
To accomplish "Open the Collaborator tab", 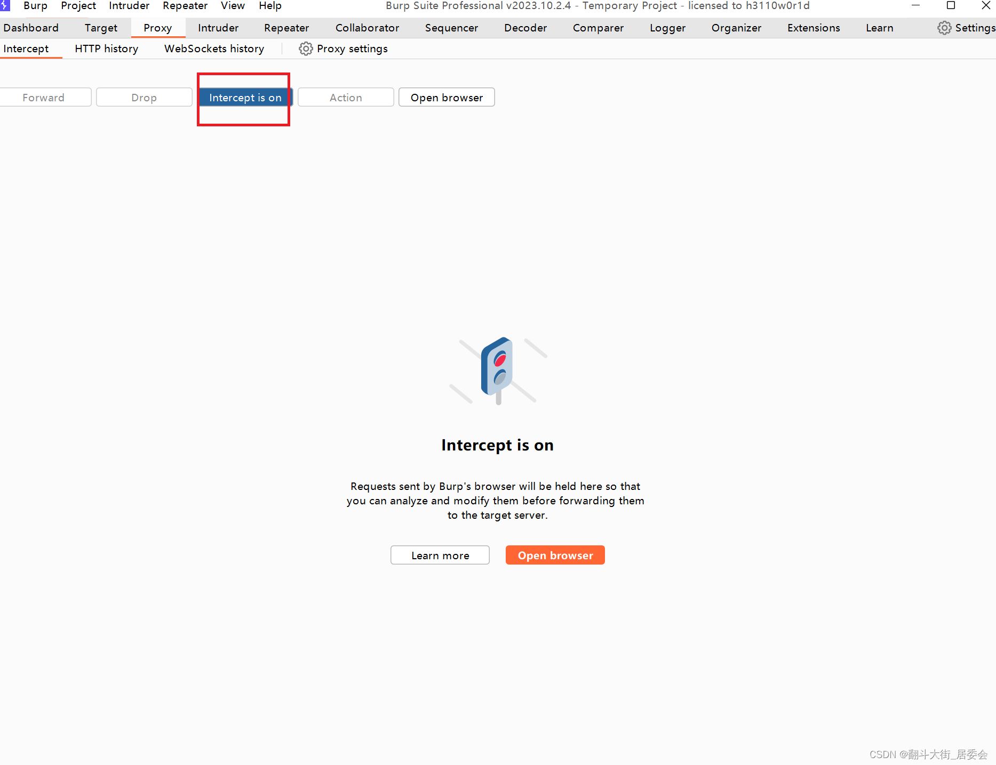I will tap(367, 28).
